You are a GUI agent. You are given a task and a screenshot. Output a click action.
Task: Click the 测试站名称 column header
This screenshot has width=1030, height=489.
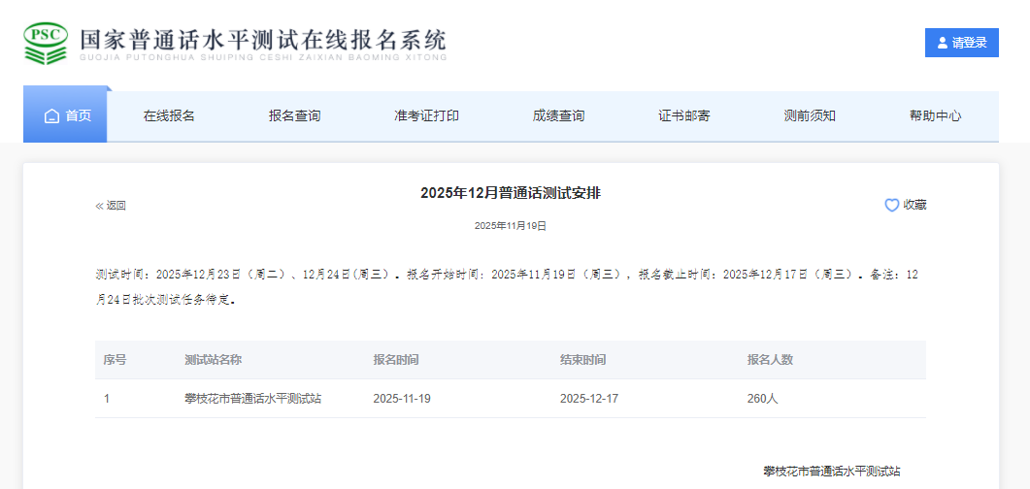coord(213,360)
